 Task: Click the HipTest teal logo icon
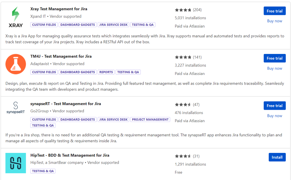16,163
